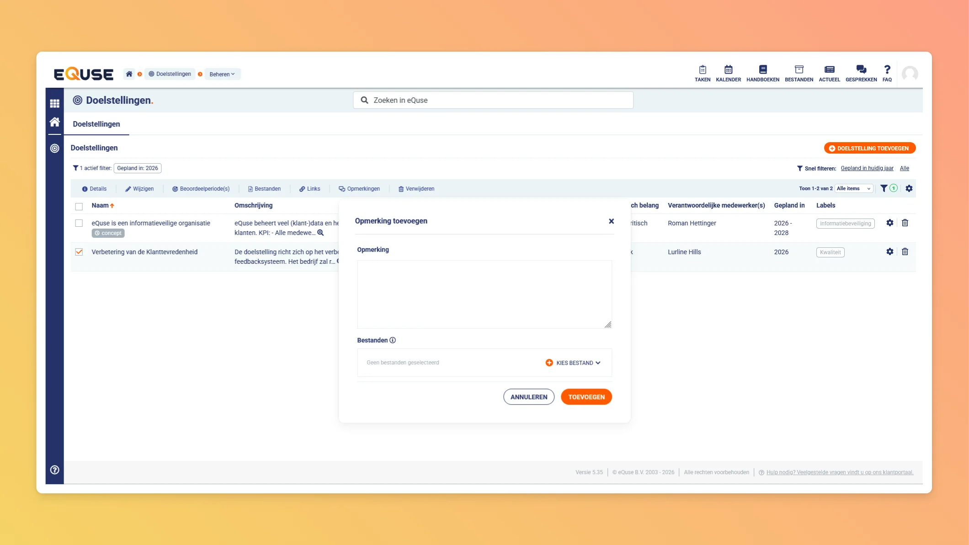Image resolution: width=969 pixels, height=545 pixels.
Task: Uncheck the Verbetering van de Klanttevredenheid checkbox
Action: coord(79,252)
